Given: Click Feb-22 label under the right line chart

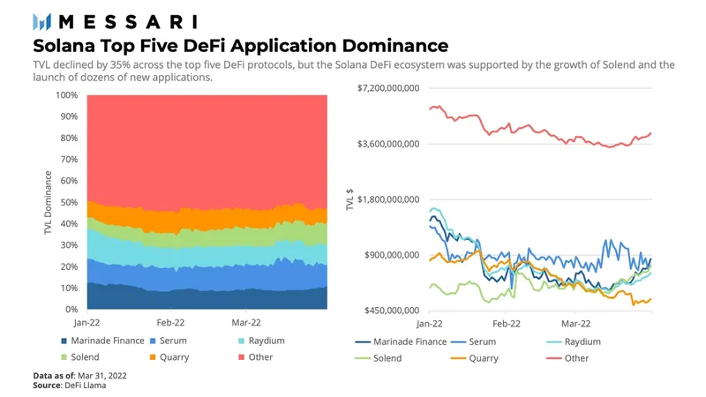Looking at the screenshot, I should [x=507, y=324].
